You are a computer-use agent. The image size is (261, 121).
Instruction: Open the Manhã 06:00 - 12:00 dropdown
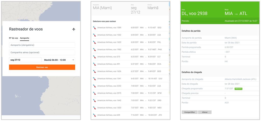59,60
